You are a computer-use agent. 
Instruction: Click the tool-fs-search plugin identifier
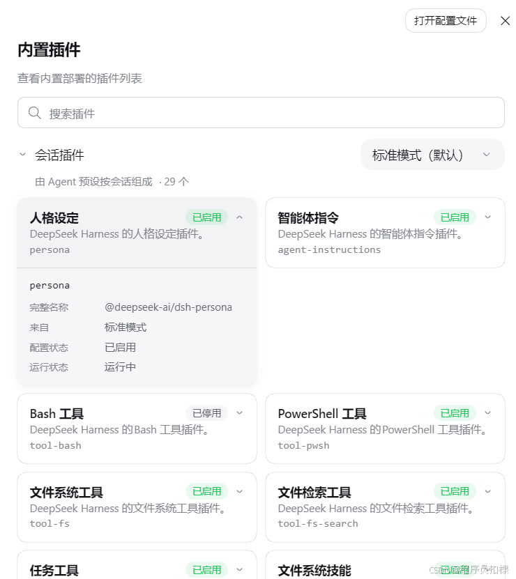click(x=318, y=524)
